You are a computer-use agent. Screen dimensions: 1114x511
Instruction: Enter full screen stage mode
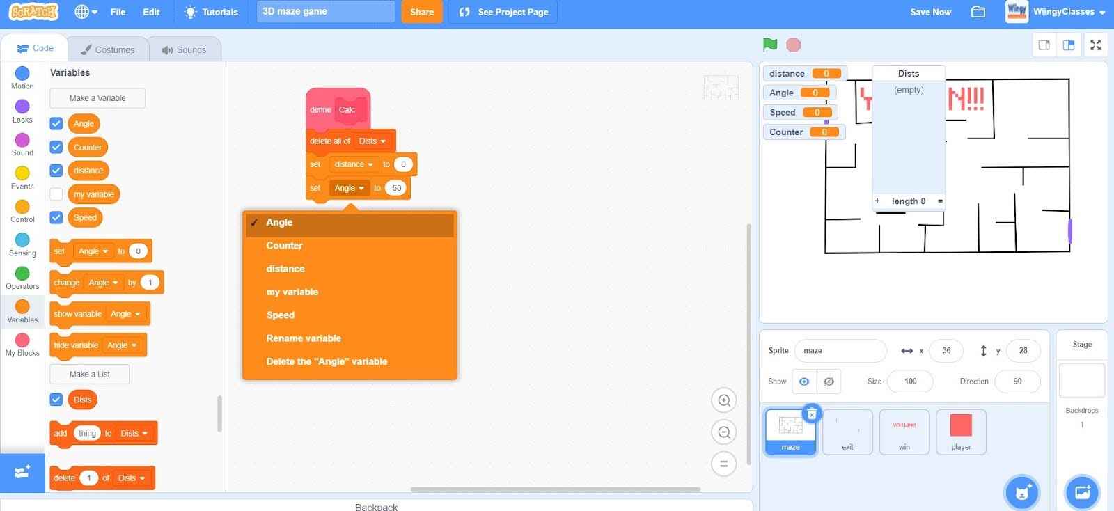(1095, 45)
